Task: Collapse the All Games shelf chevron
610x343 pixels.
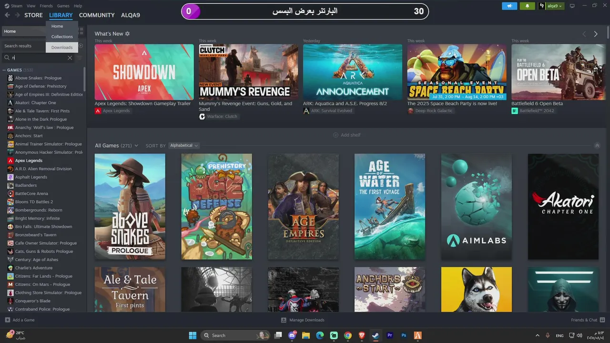Action: pos(597,145)
